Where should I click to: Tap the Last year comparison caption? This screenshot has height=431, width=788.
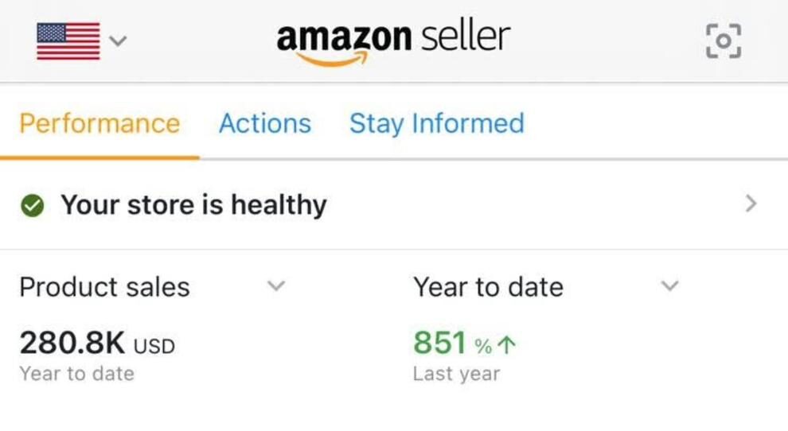(456, 374)
